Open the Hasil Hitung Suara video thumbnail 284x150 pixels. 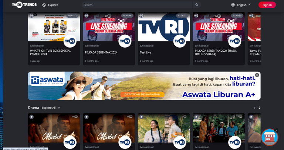click(219, 27)
